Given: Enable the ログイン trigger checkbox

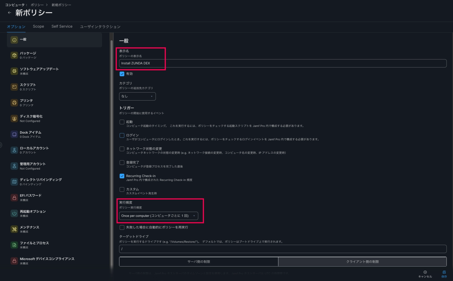Looking at the screenshot, I should point(122,135).
